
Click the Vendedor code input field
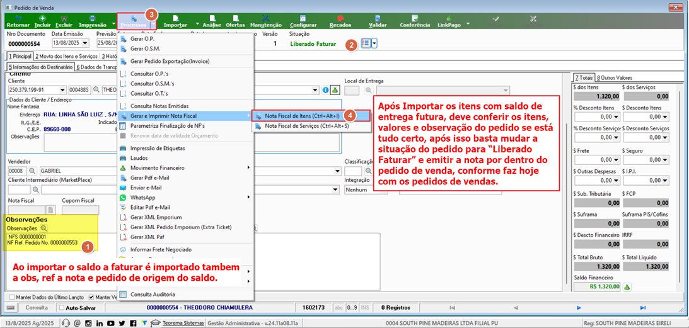(x=16, y=171)
